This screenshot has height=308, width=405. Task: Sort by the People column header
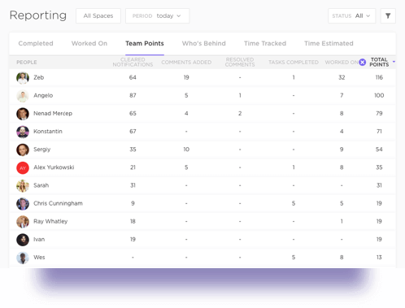click(x=27, y=63)
